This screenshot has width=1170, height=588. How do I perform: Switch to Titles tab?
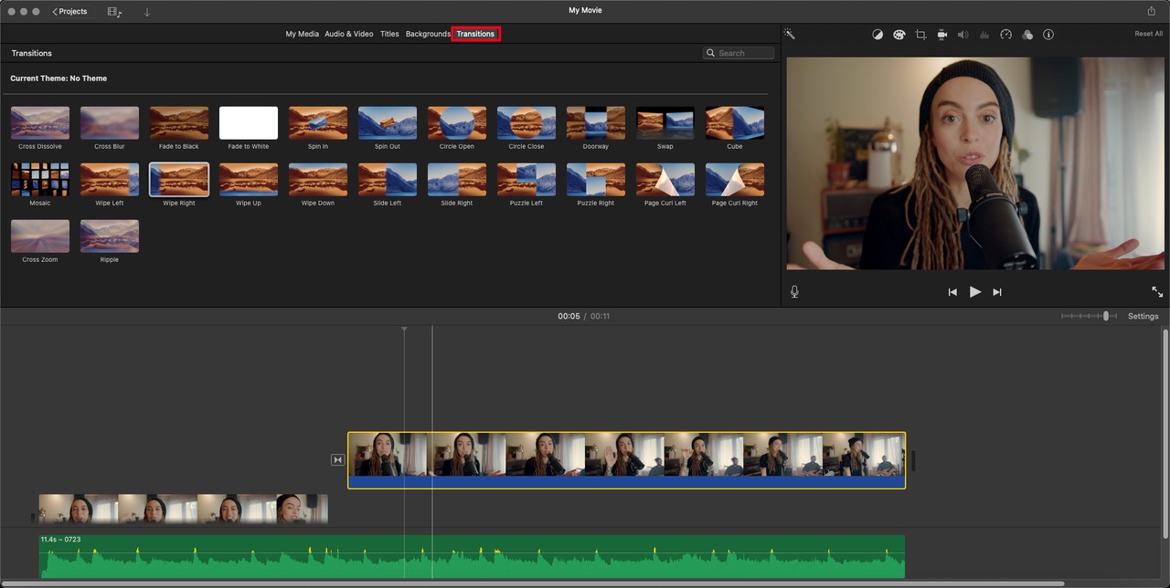tap(389, 34)
